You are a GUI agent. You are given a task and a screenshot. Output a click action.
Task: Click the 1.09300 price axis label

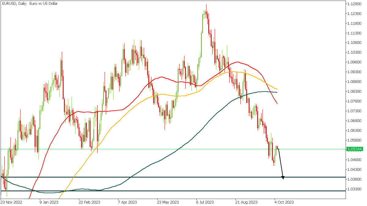[355, 72]
